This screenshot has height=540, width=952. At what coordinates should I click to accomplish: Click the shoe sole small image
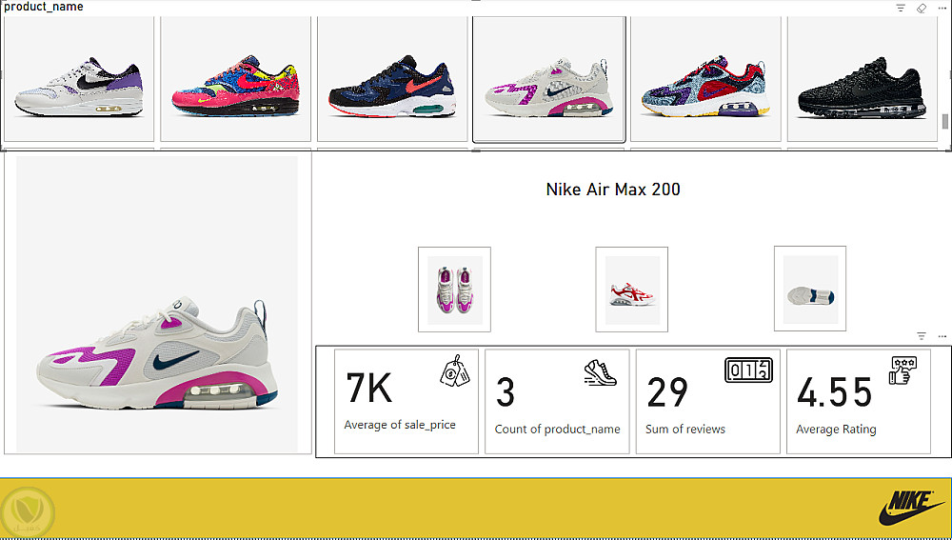point(810,289)
